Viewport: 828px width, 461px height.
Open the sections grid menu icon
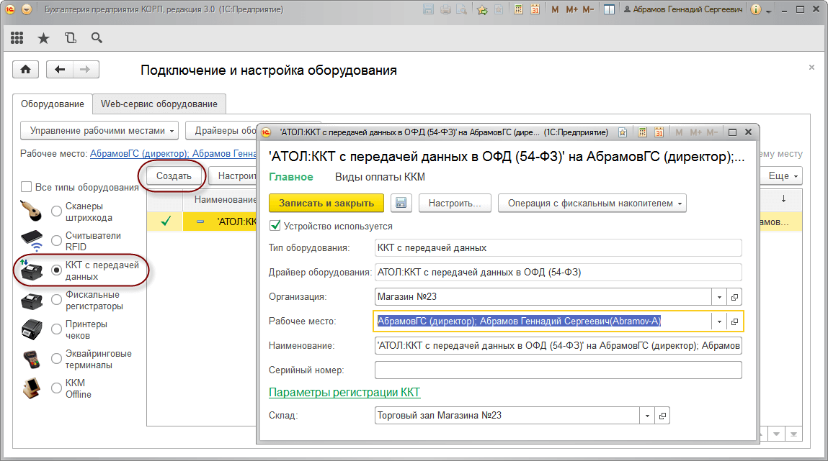click(17, 38)
